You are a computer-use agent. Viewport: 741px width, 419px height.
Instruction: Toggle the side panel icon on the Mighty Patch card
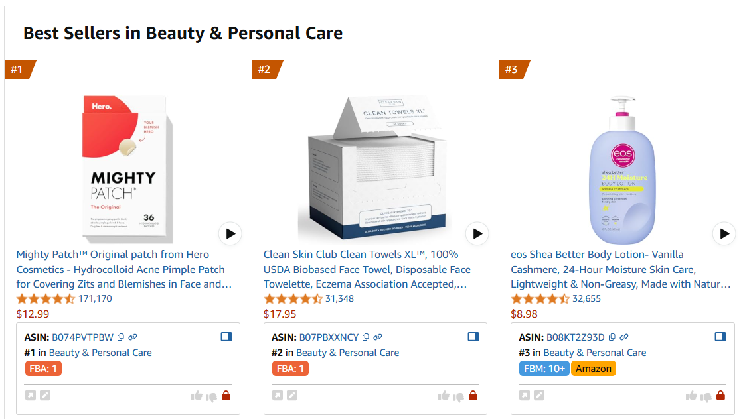[226, 336]
